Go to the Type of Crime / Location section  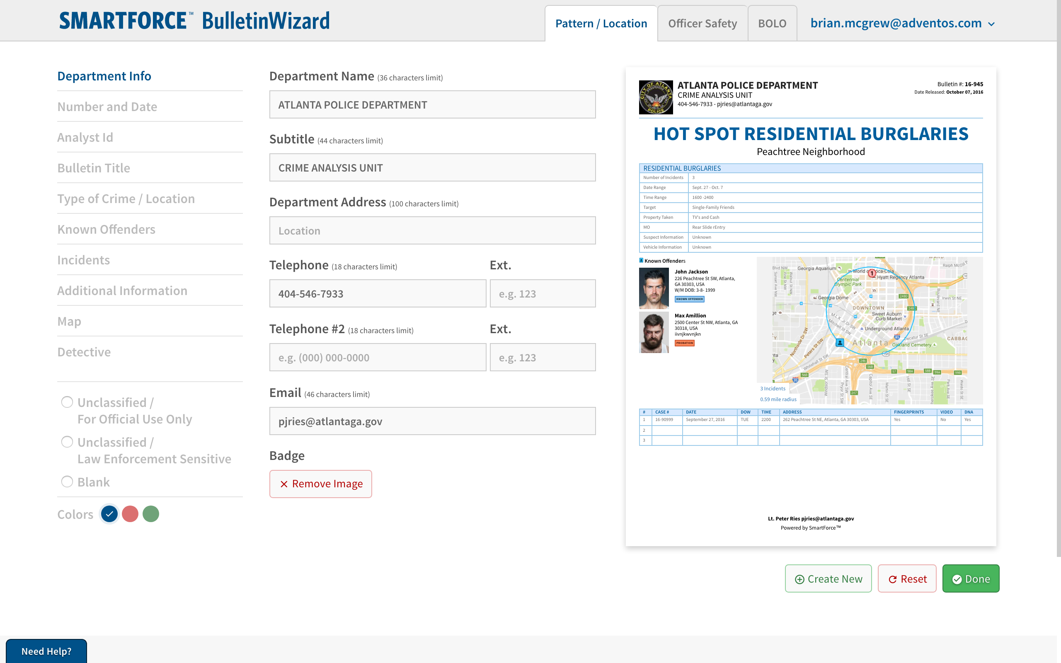pos(126,198)
